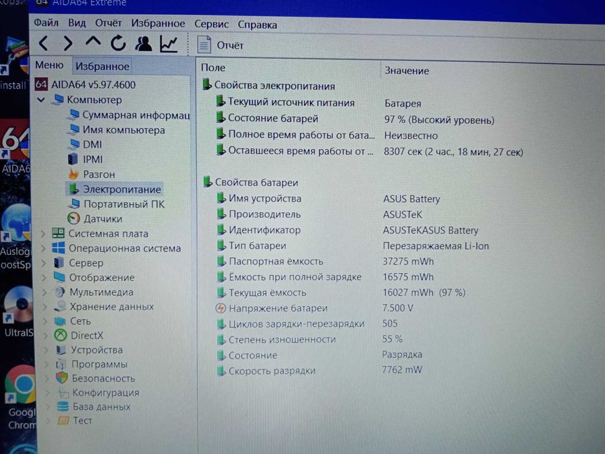Select Имя компьютера tree item
The height and width of the screenshot is (454, 605).
click(117, 130)
